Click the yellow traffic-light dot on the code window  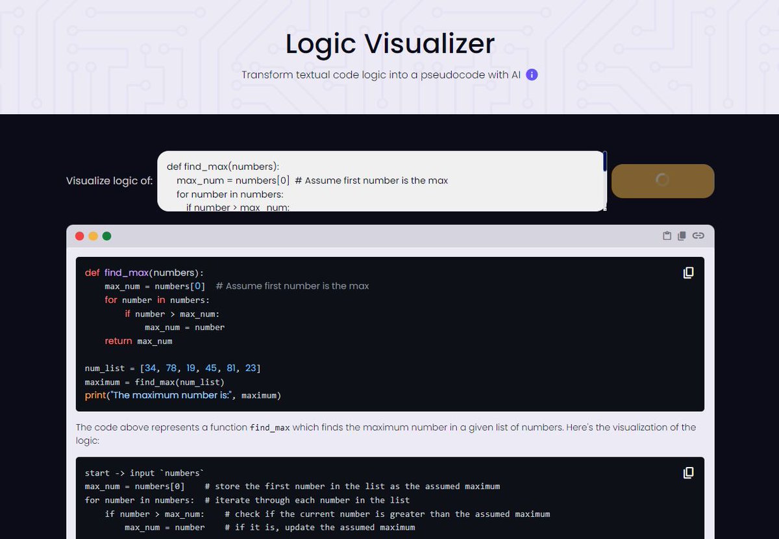pyautogui.click(x=92, y=236)
